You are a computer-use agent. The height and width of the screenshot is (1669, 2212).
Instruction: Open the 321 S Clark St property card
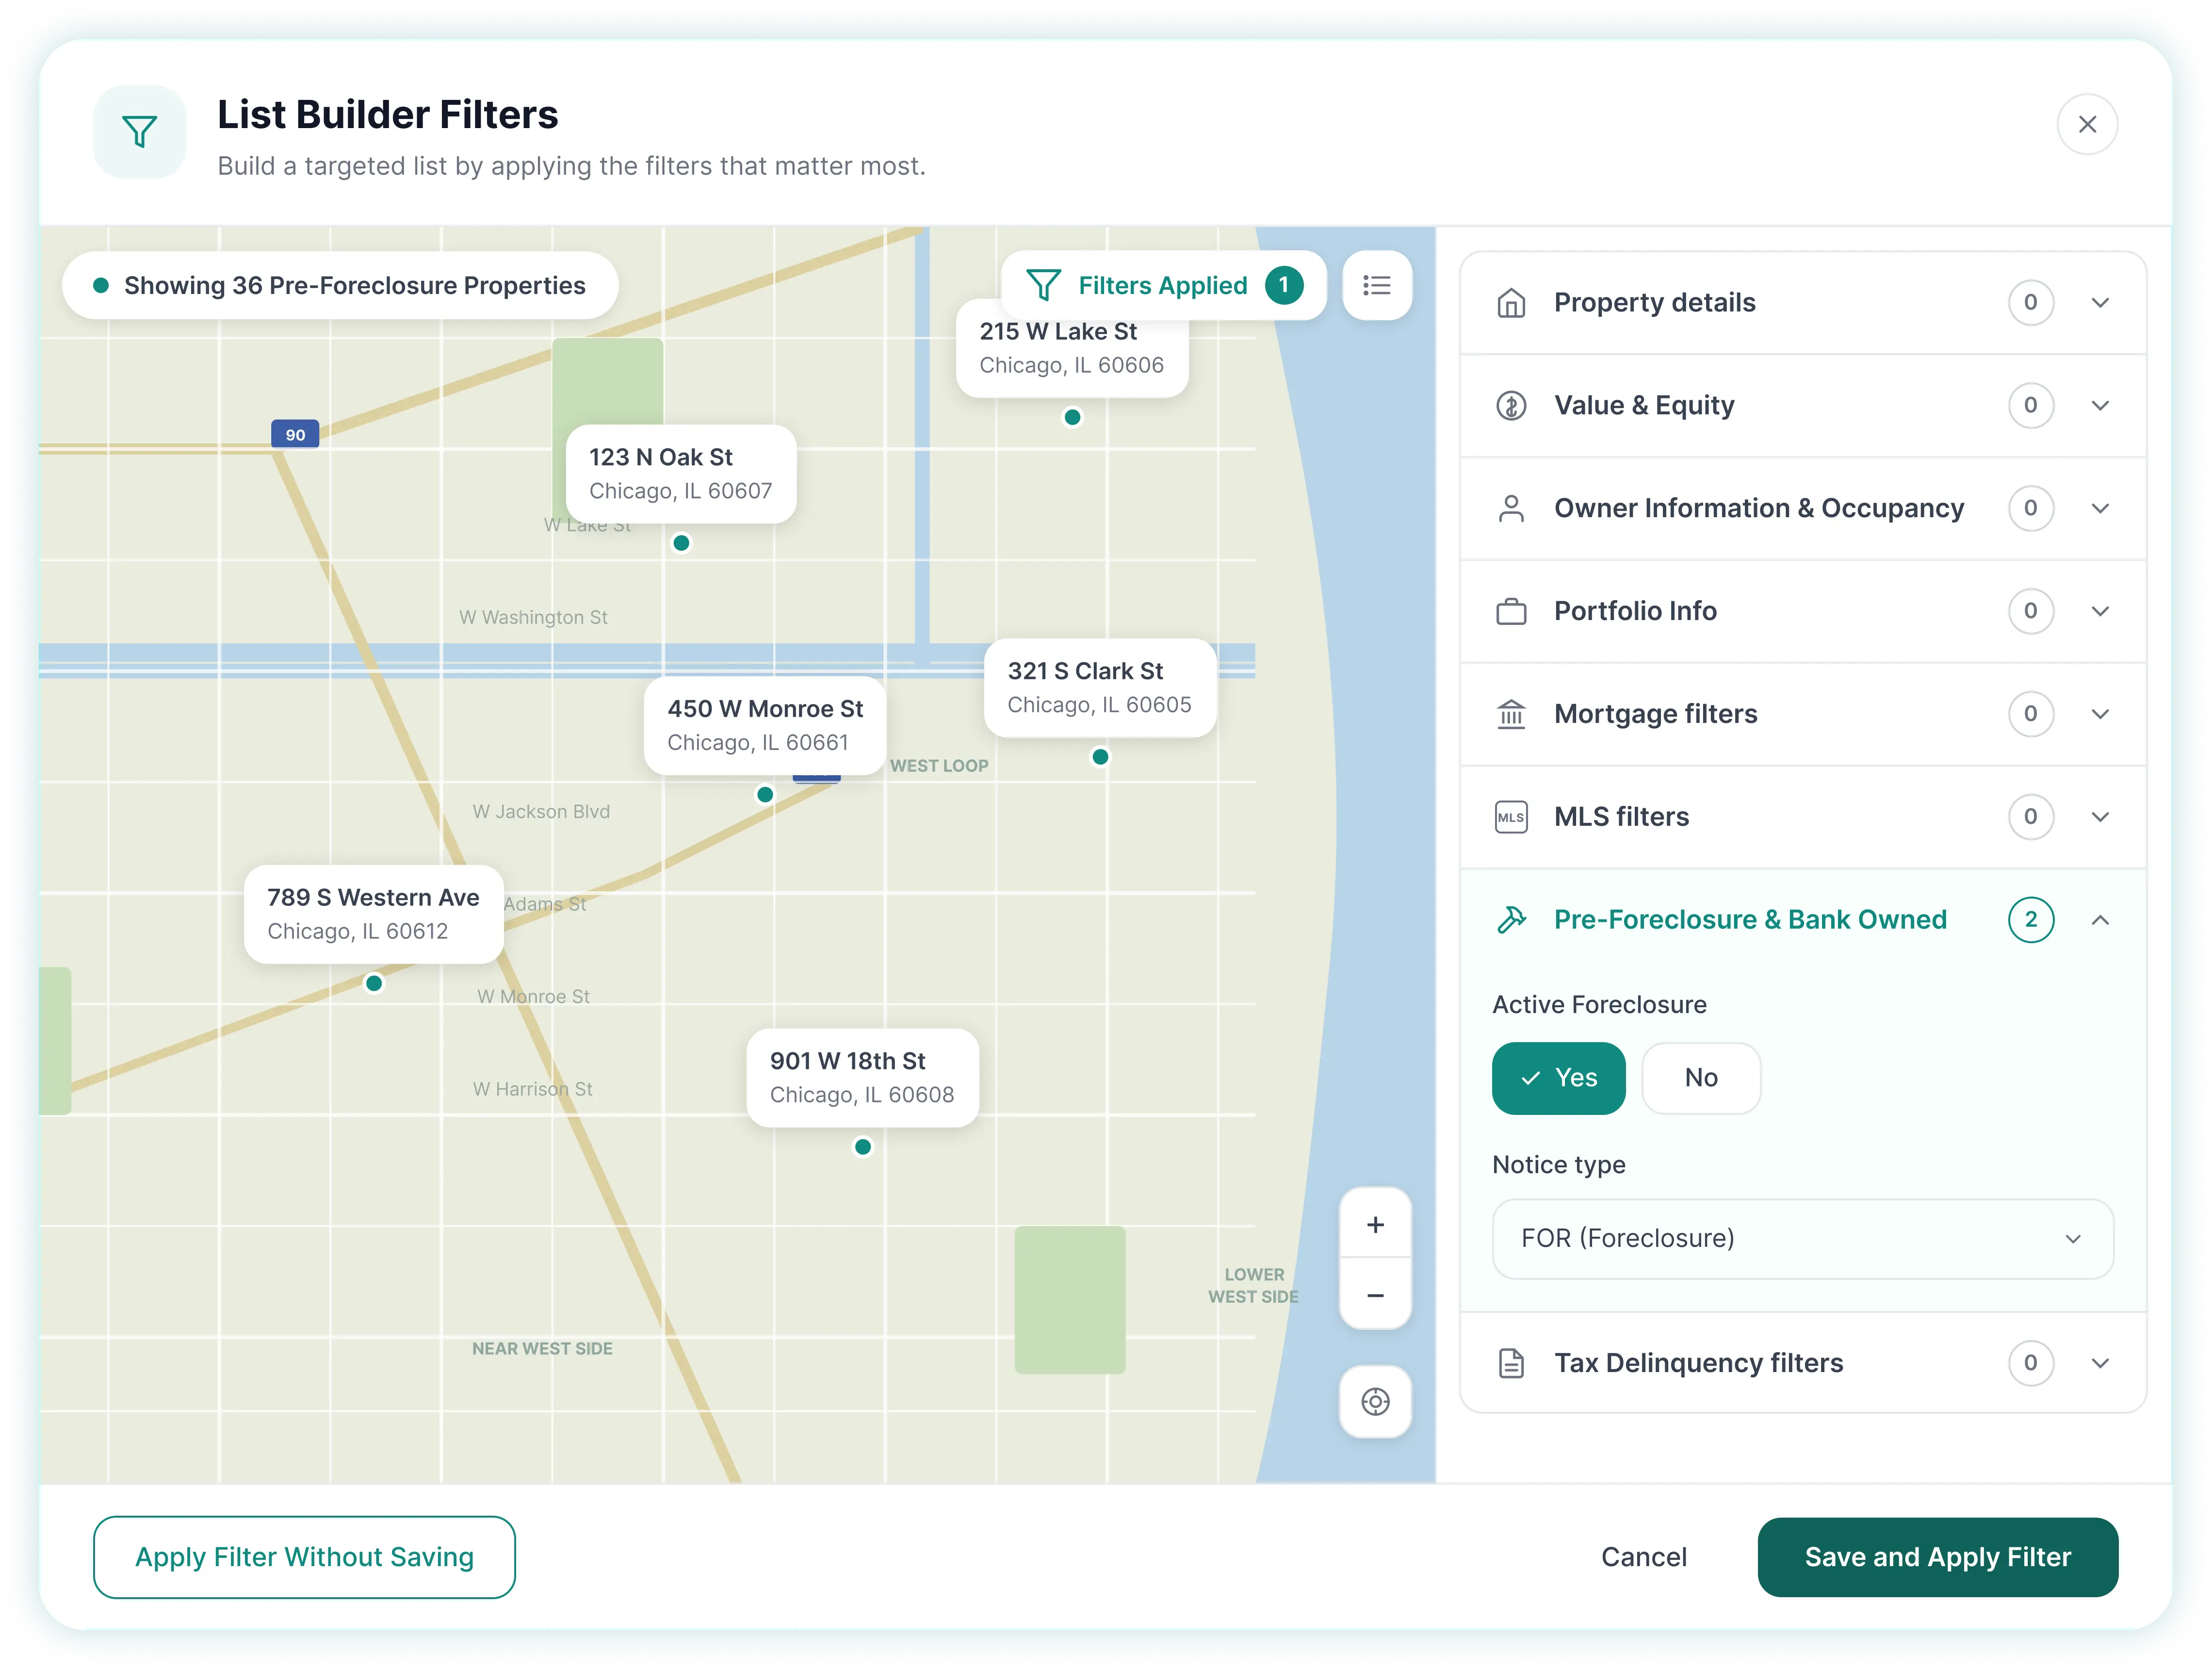click(x=1099, y=688)
